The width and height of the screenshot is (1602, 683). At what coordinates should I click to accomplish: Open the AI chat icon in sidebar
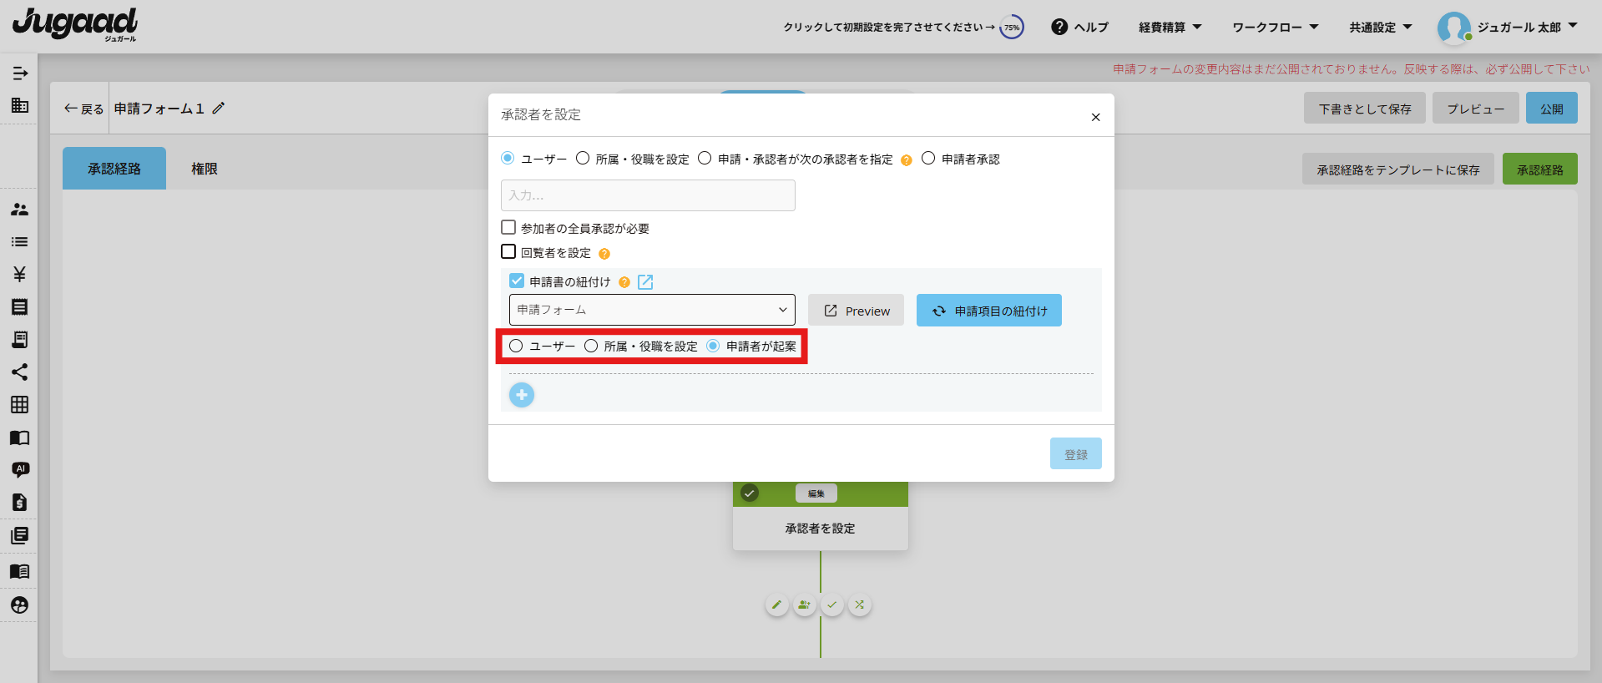click(20, 469)
